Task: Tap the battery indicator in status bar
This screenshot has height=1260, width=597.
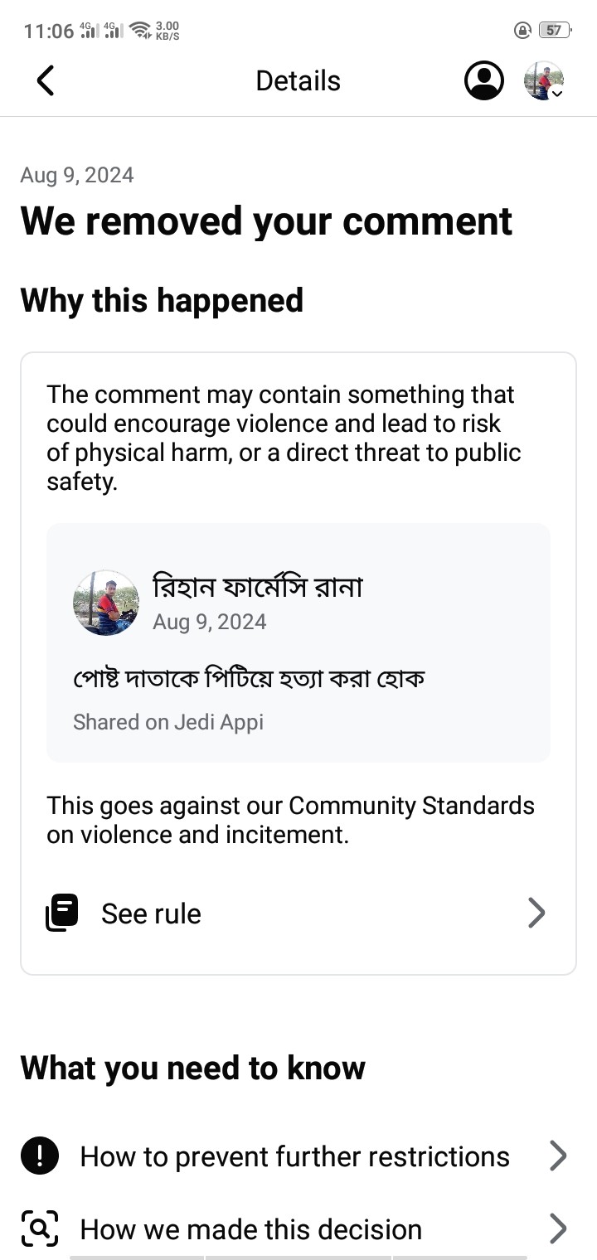Action: [x=554, y=31]
